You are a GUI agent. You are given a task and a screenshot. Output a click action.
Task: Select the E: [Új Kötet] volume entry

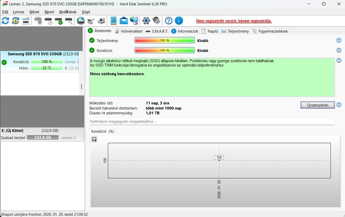pyautogui.click(x=42, y=135)
